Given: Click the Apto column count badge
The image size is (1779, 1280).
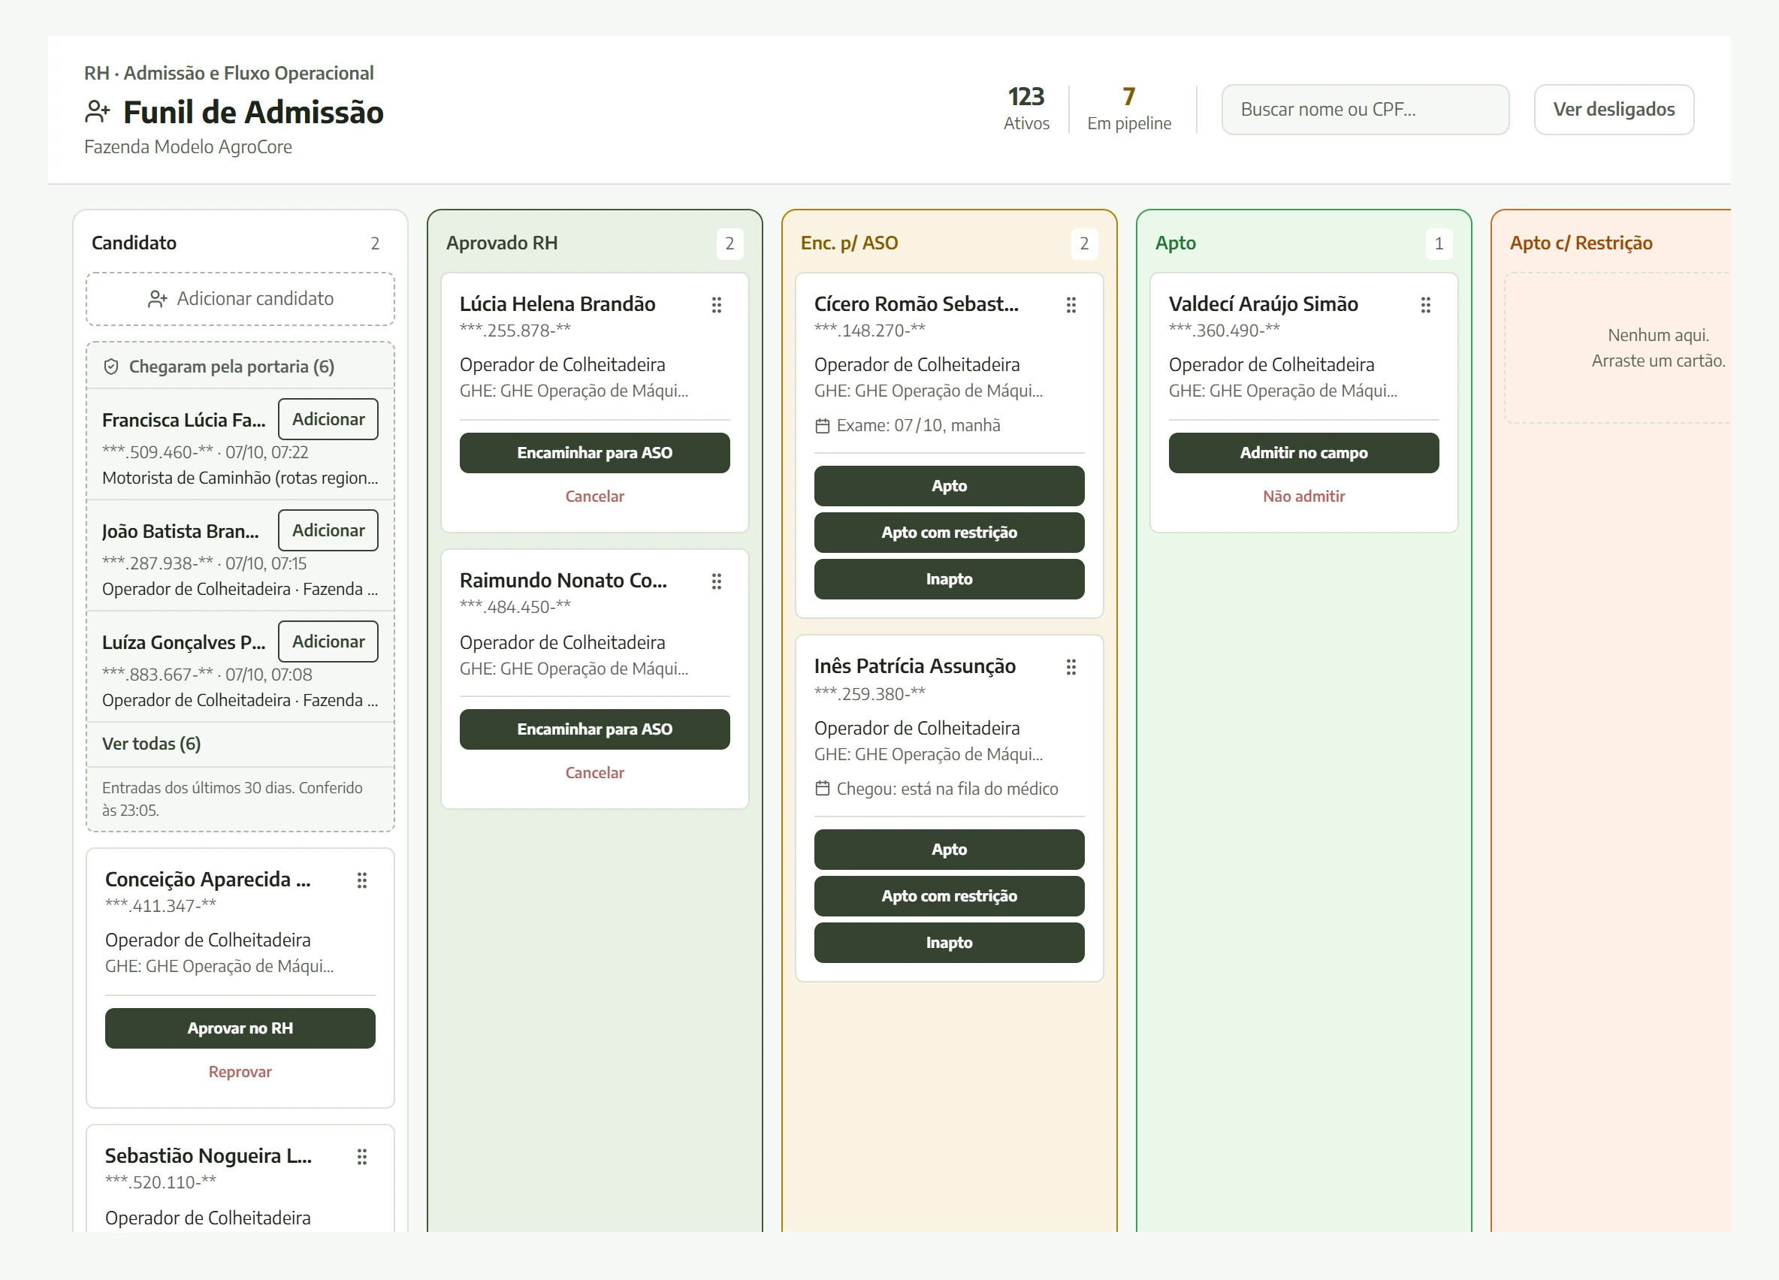Looking at the screenshot, I should (1439, 243).
